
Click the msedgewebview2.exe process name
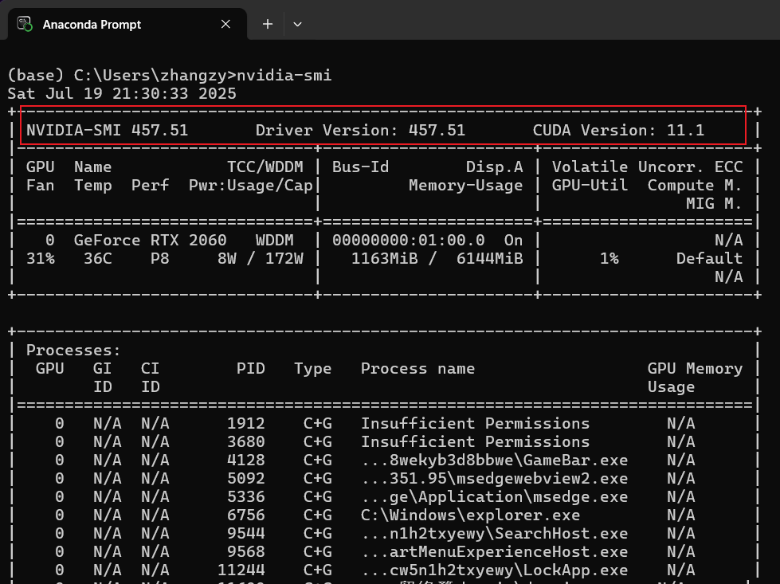495,479
